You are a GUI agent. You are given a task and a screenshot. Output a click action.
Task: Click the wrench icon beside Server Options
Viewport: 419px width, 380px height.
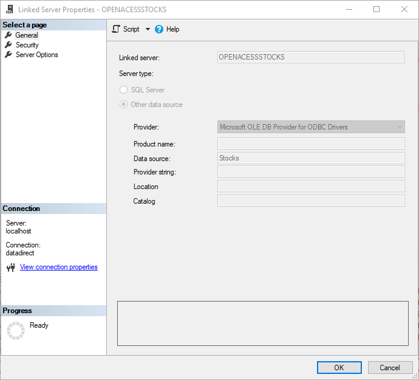[9, 55]
